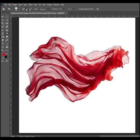Set sampling to Continuous

(x=23, y=9)
